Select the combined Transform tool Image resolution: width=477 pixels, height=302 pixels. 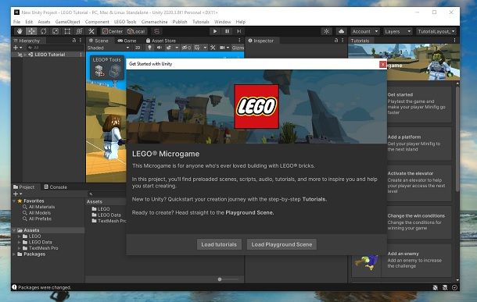[x=79, y=31]
